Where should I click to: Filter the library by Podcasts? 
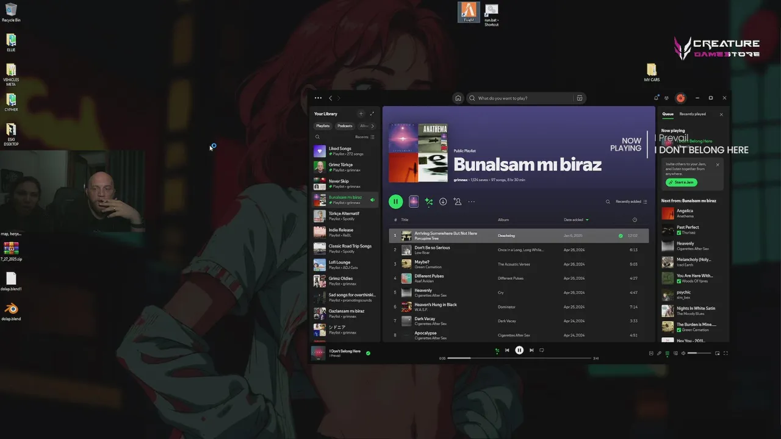click(345, 126)
